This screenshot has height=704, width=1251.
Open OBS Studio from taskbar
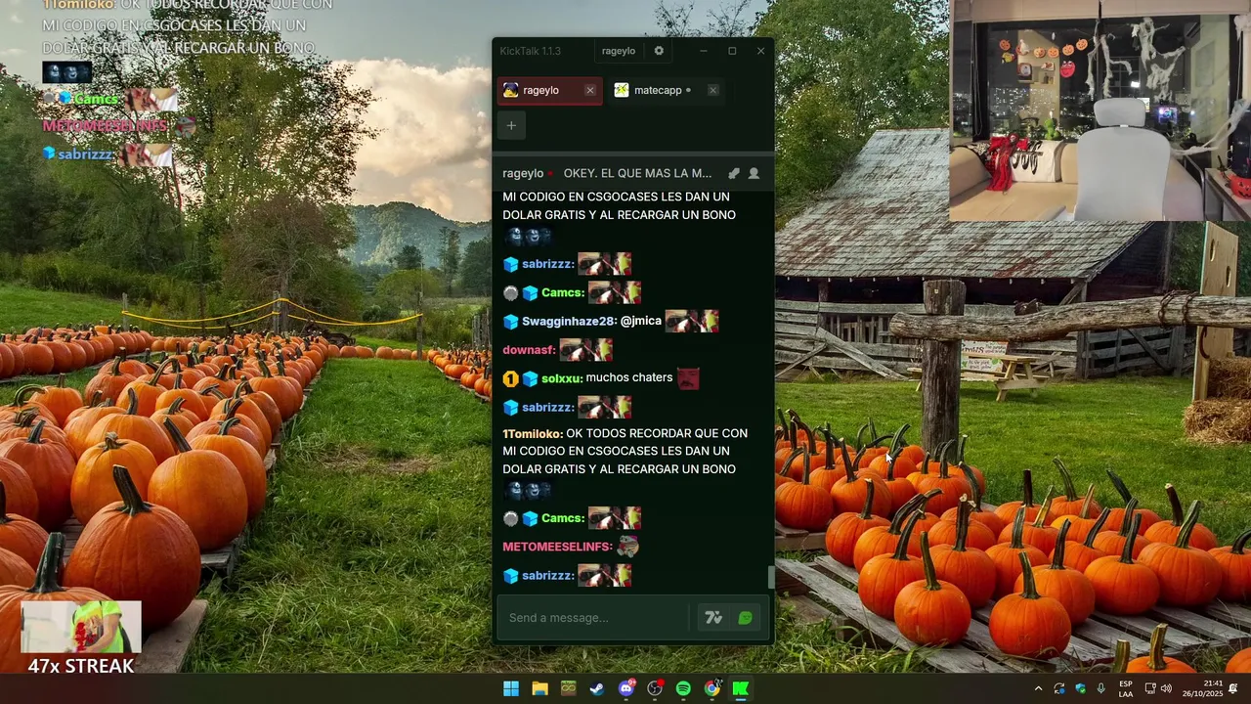pos(655,688)
